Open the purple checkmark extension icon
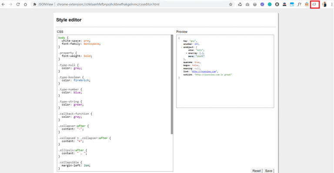 262,4
